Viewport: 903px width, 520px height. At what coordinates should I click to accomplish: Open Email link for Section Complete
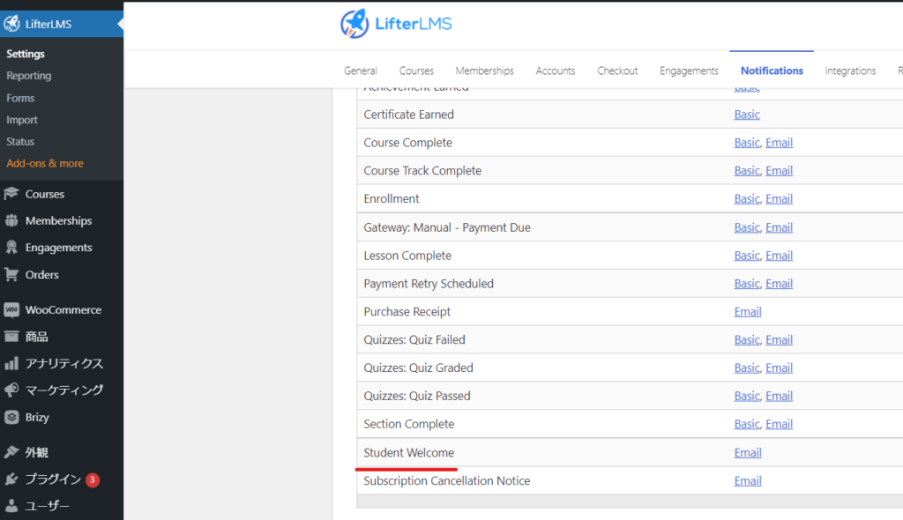pos(780,425)
